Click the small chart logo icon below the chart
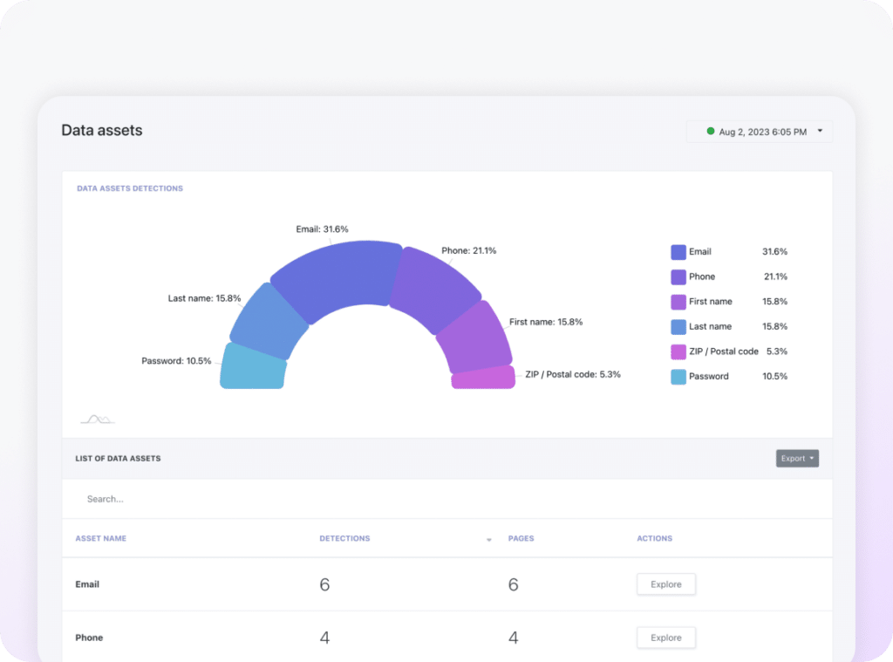 98,420
